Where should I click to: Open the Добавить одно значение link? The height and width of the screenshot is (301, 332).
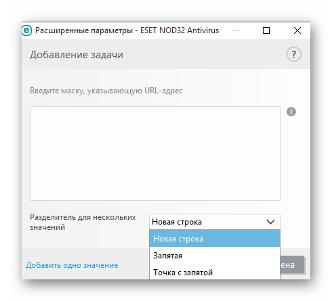tap(72, 265)
